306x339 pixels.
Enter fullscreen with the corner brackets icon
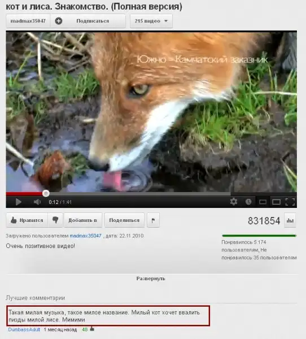pyautogui.click(x=290, y=202)
